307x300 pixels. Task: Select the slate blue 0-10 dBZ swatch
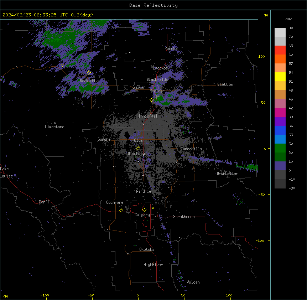[280, 166]
